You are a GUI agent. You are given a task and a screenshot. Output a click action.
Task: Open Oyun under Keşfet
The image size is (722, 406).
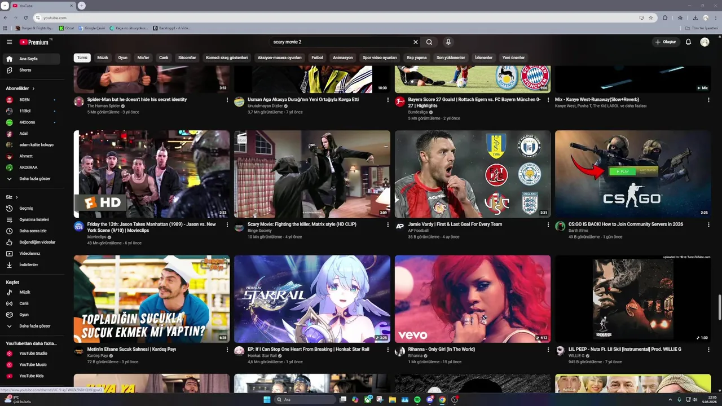pos(32,315)
